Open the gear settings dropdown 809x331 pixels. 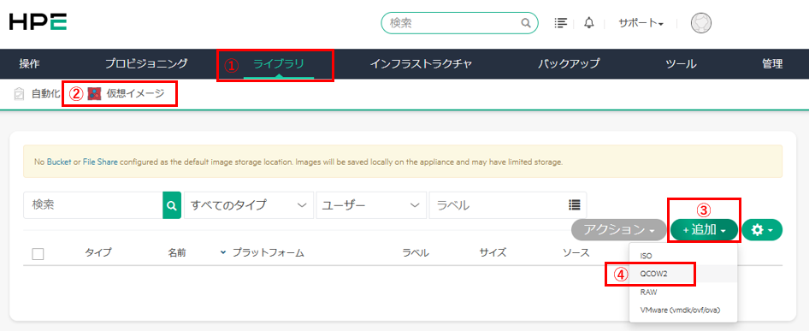(x=762, y=230)
